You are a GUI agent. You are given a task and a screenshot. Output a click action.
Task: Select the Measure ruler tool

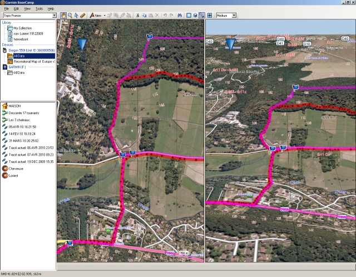tap(83, 16)
